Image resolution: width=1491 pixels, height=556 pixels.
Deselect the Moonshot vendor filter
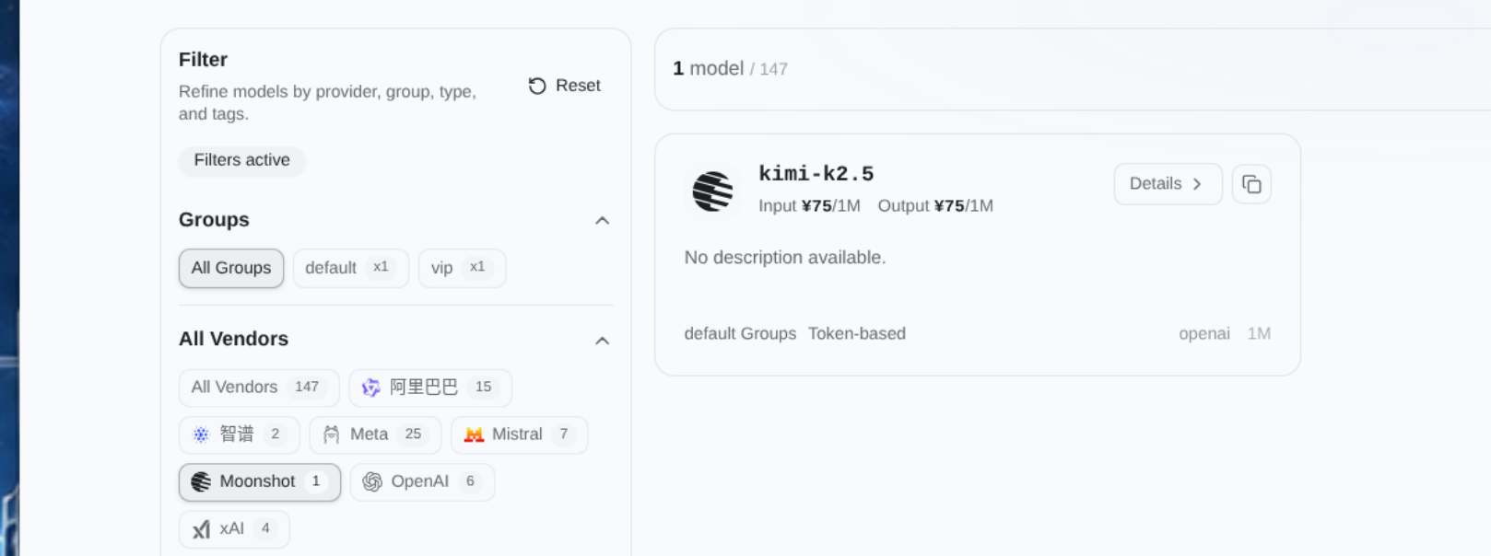pyautogui.click(x=260, y=481)
